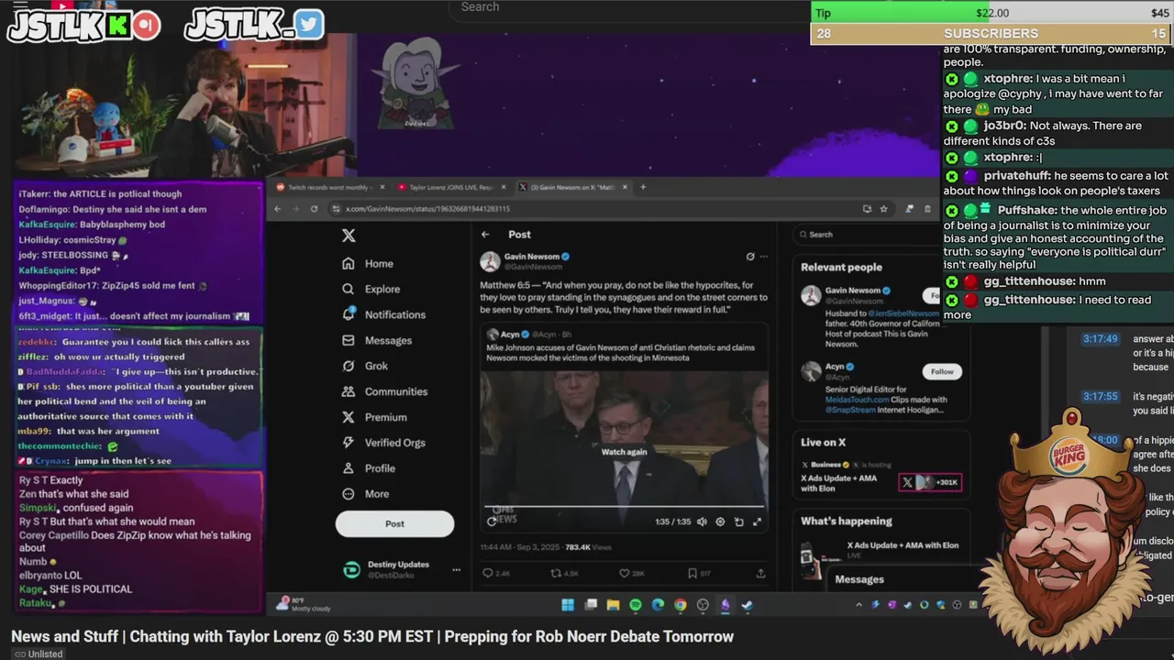Follow Acyn in Relevant people
The width and height of the screenshot is (1174, 660).
(x=943, y=371)
